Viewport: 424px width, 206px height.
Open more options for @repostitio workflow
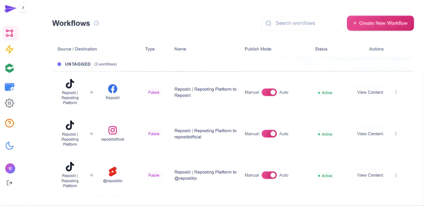396,175
